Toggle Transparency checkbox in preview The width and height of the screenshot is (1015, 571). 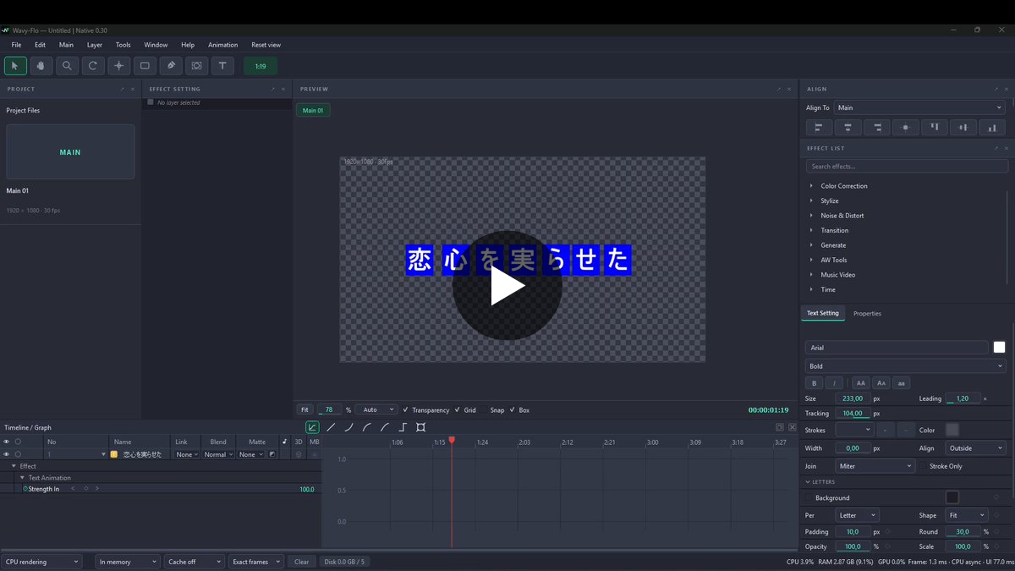(x=405, y=409)
